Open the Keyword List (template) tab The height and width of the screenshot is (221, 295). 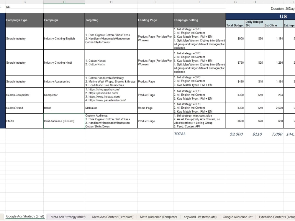[x=200, y=217]
